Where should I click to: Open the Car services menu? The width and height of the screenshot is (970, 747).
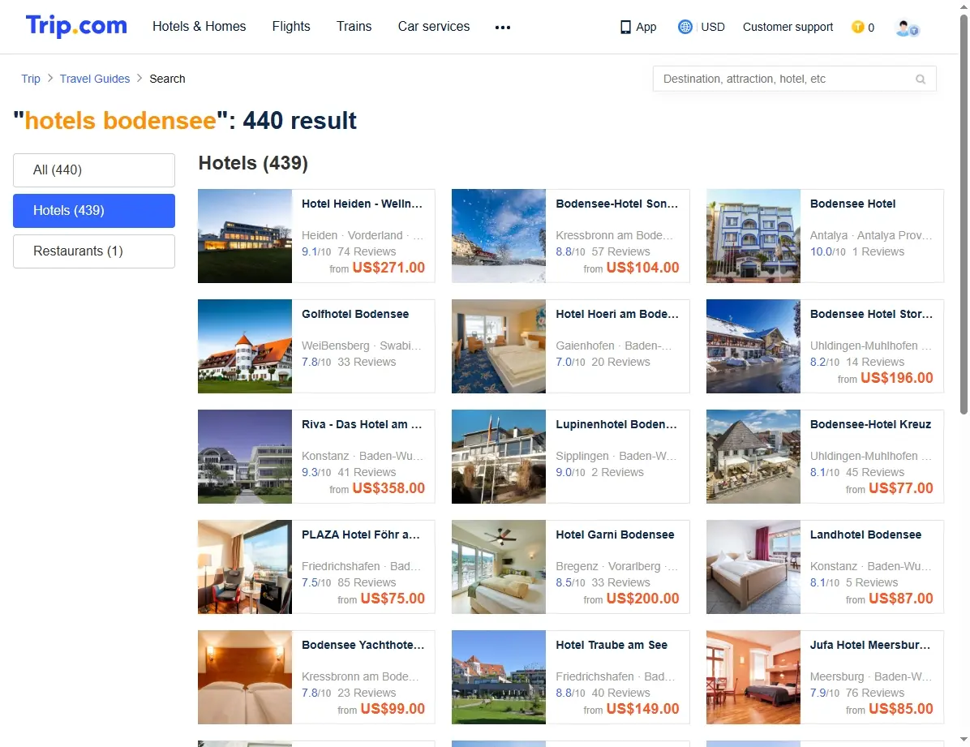tap(434, 26)
